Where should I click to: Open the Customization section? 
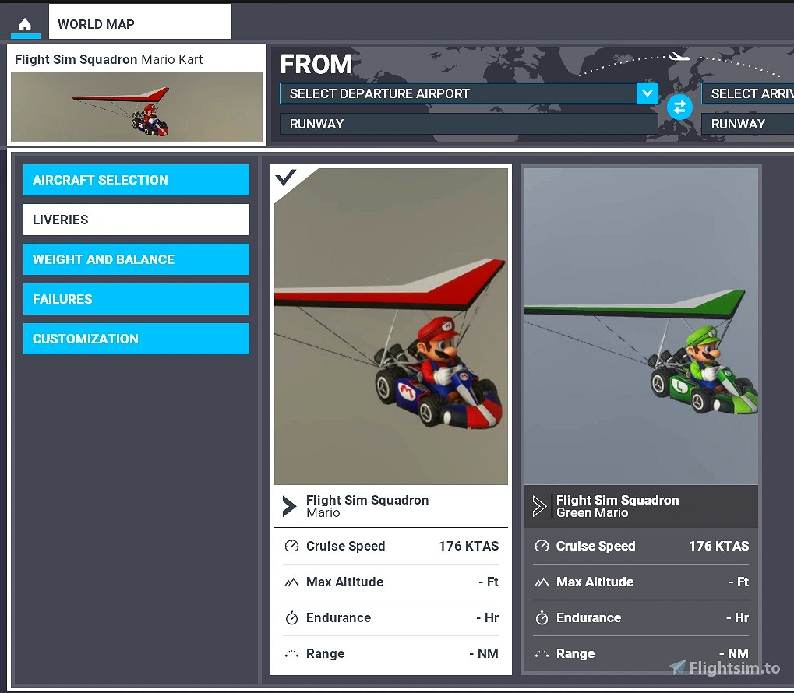136,339
